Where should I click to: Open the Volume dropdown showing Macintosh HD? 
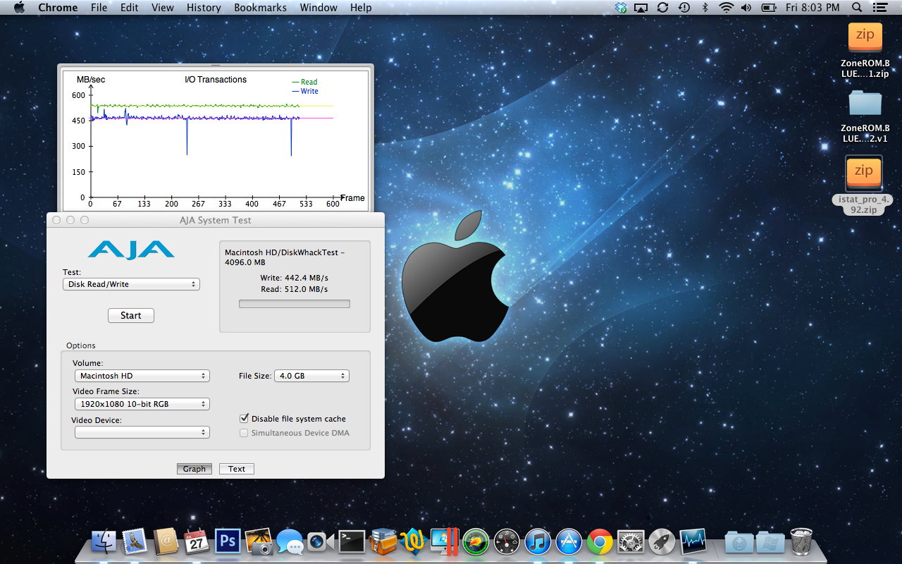click(x=142, y=376)
